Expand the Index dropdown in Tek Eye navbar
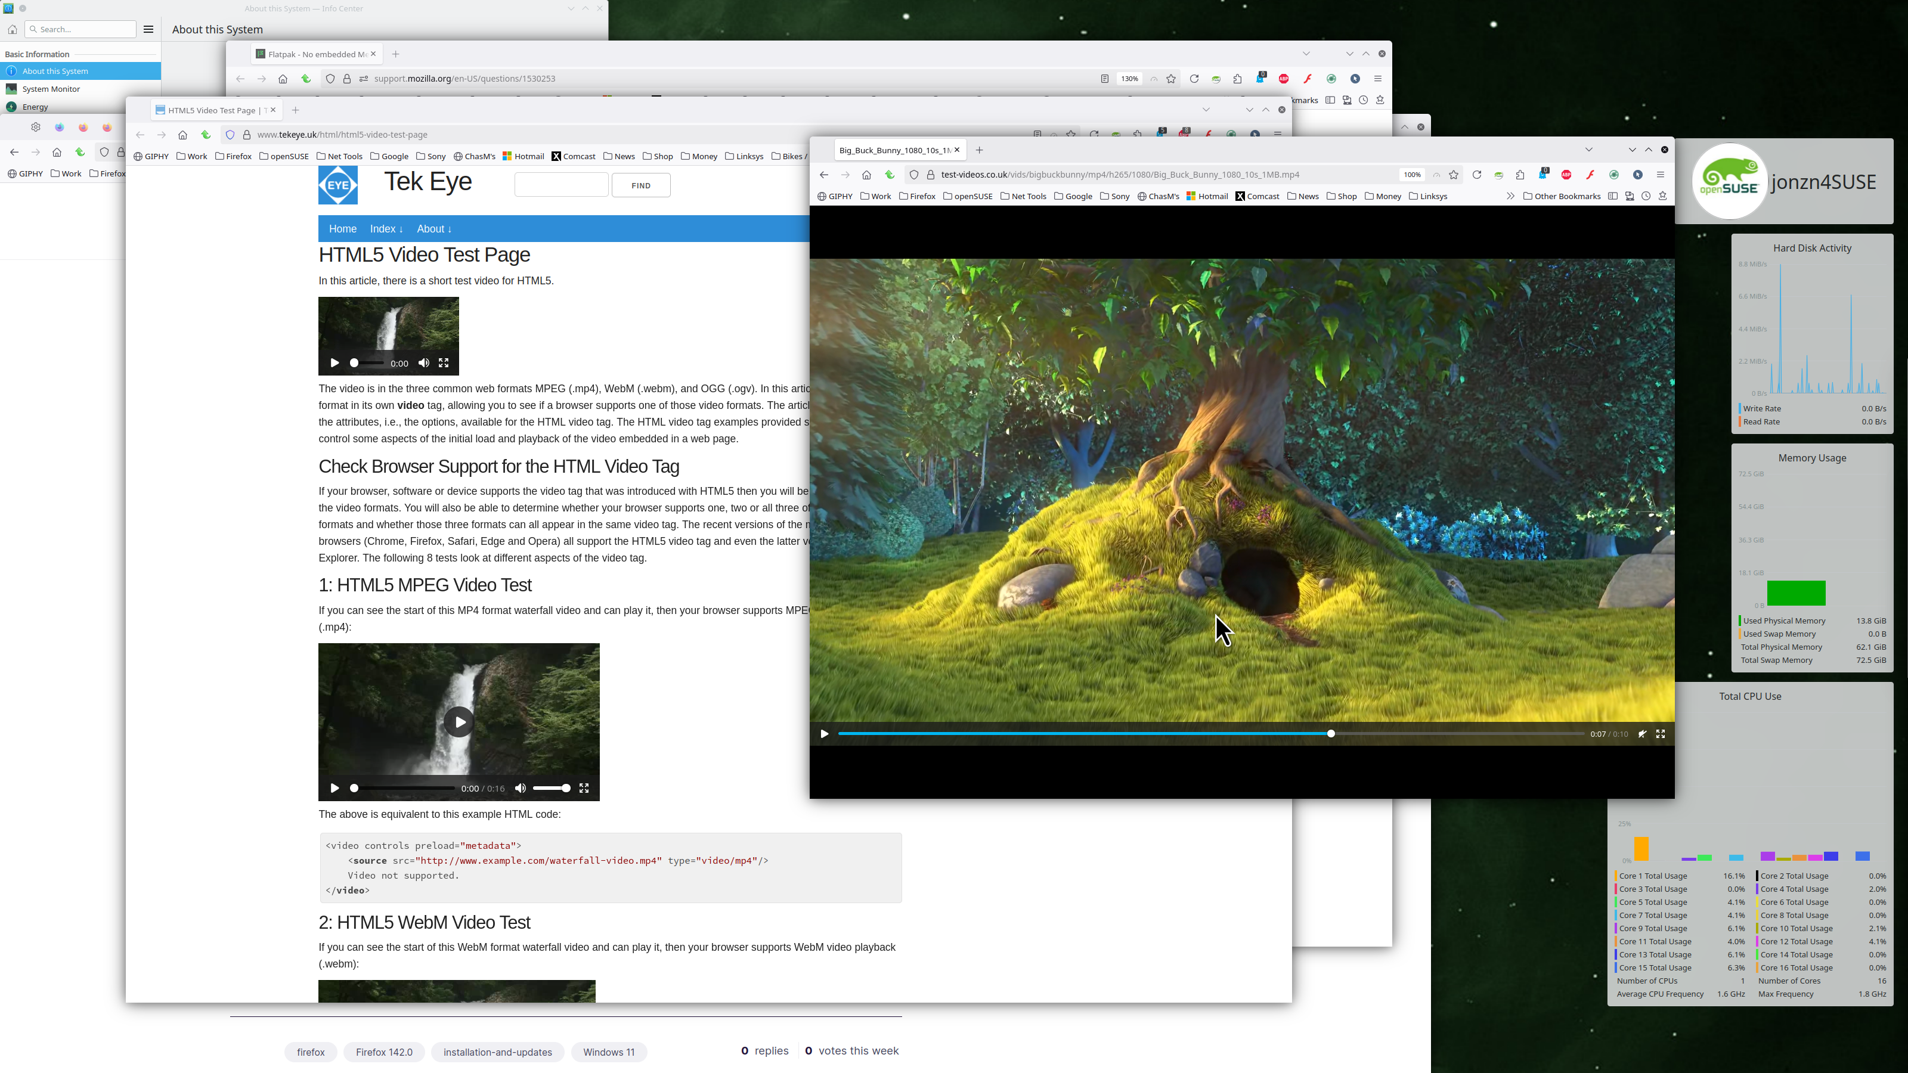The height and width of the screenshot is (1073, 1908). (386, 229)
